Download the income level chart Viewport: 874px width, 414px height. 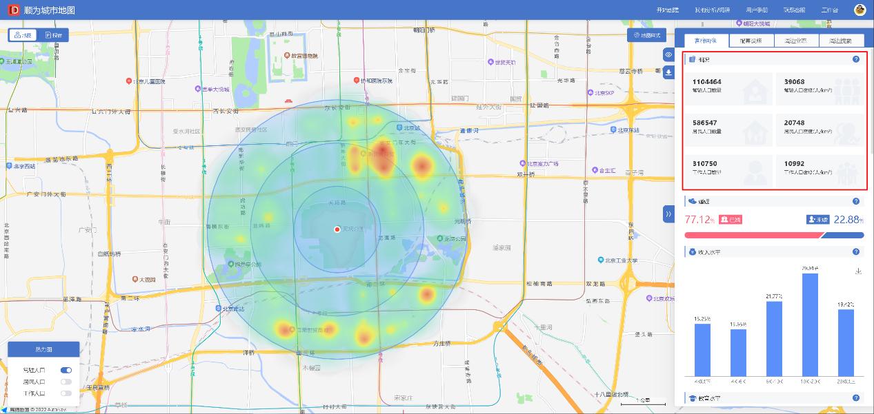858,271
